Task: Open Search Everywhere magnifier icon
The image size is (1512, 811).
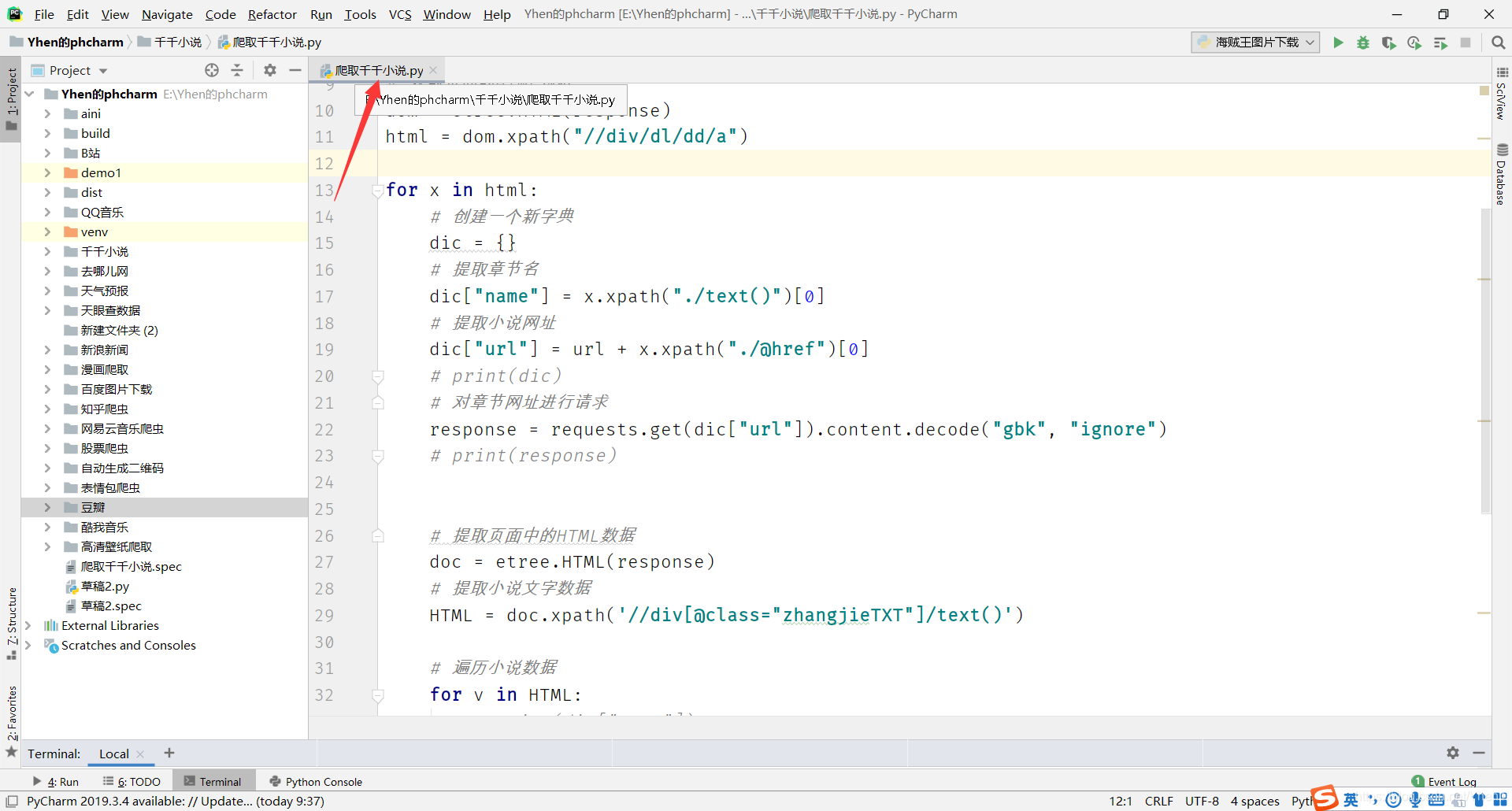Action: tap(1499, 43)
